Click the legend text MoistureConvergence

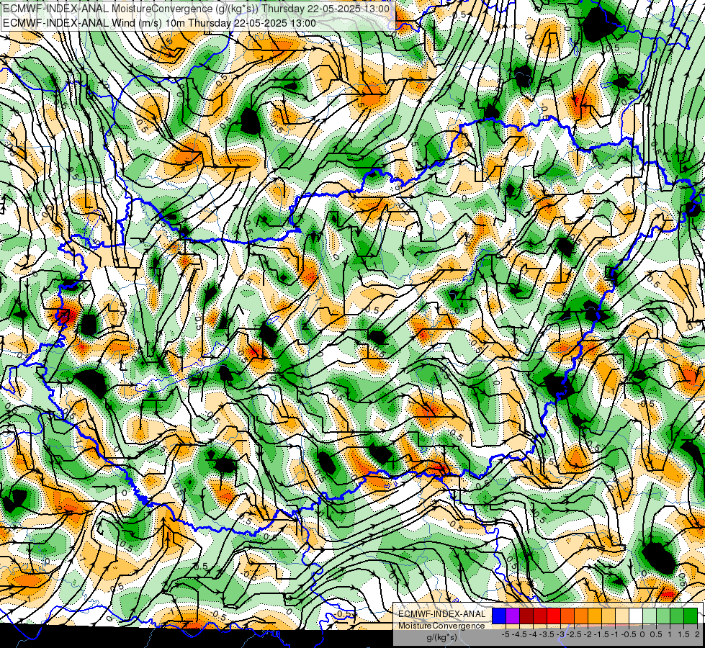[441, 626]
